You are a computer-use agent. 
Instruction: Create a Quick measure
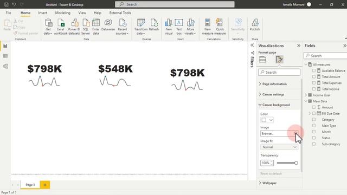[220, 27]
